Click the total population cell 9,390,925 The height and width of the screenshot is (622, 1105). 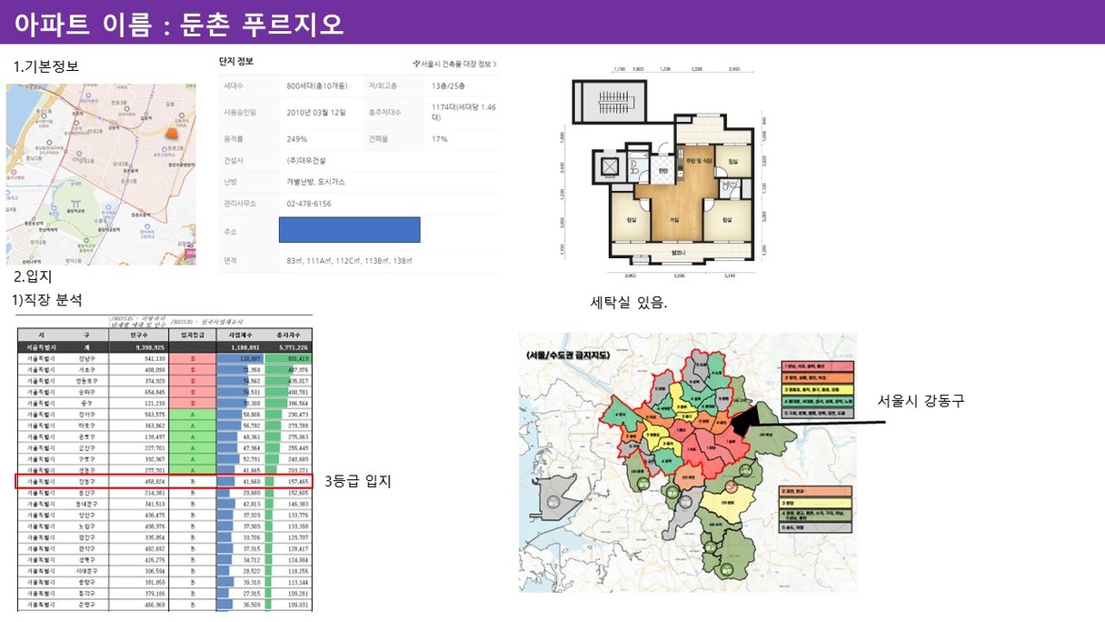tap(137, 347)
